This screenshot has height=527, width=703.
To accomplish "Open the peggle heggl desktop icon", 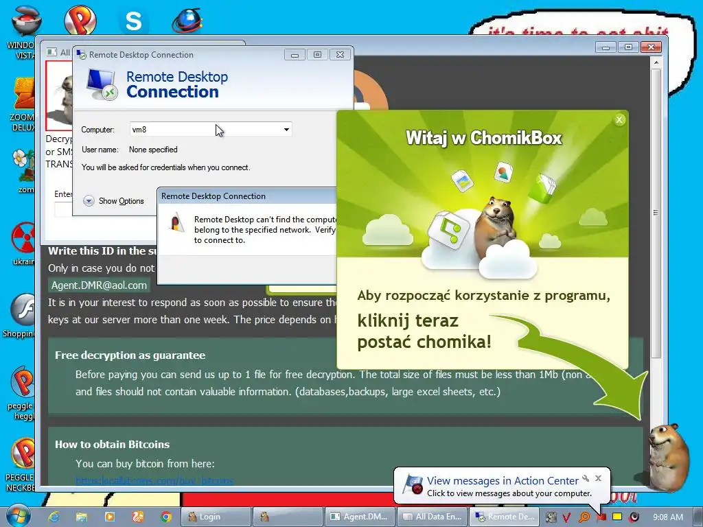I will [23, 393].
